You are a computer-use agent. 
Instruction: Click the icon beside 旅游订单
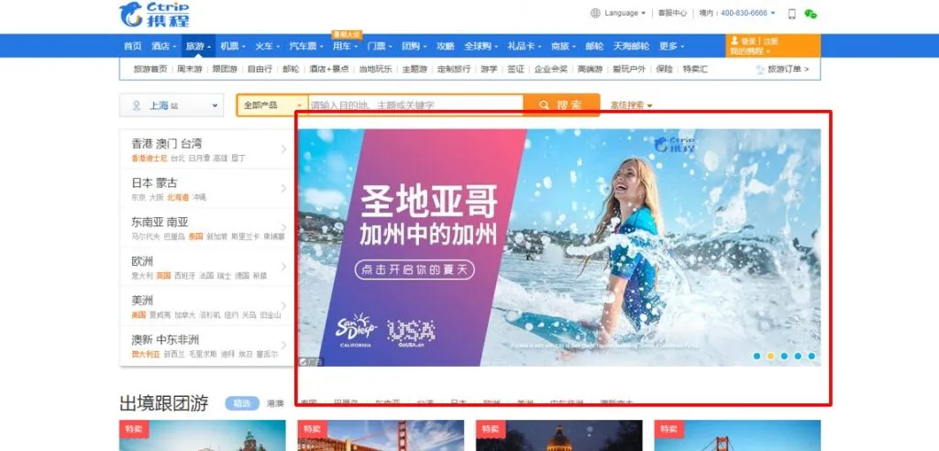pyautogui.click(x=760, y=70)
